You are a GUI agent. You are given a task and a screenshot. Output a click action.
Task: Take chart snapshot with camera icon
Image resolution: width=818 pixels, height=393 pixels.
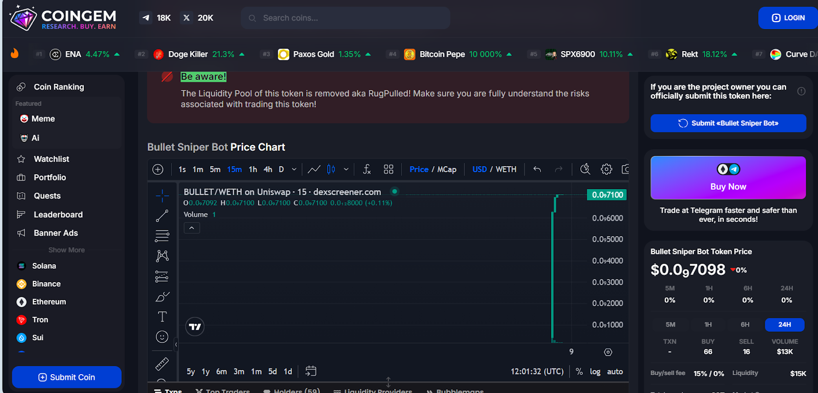[625, 169]
